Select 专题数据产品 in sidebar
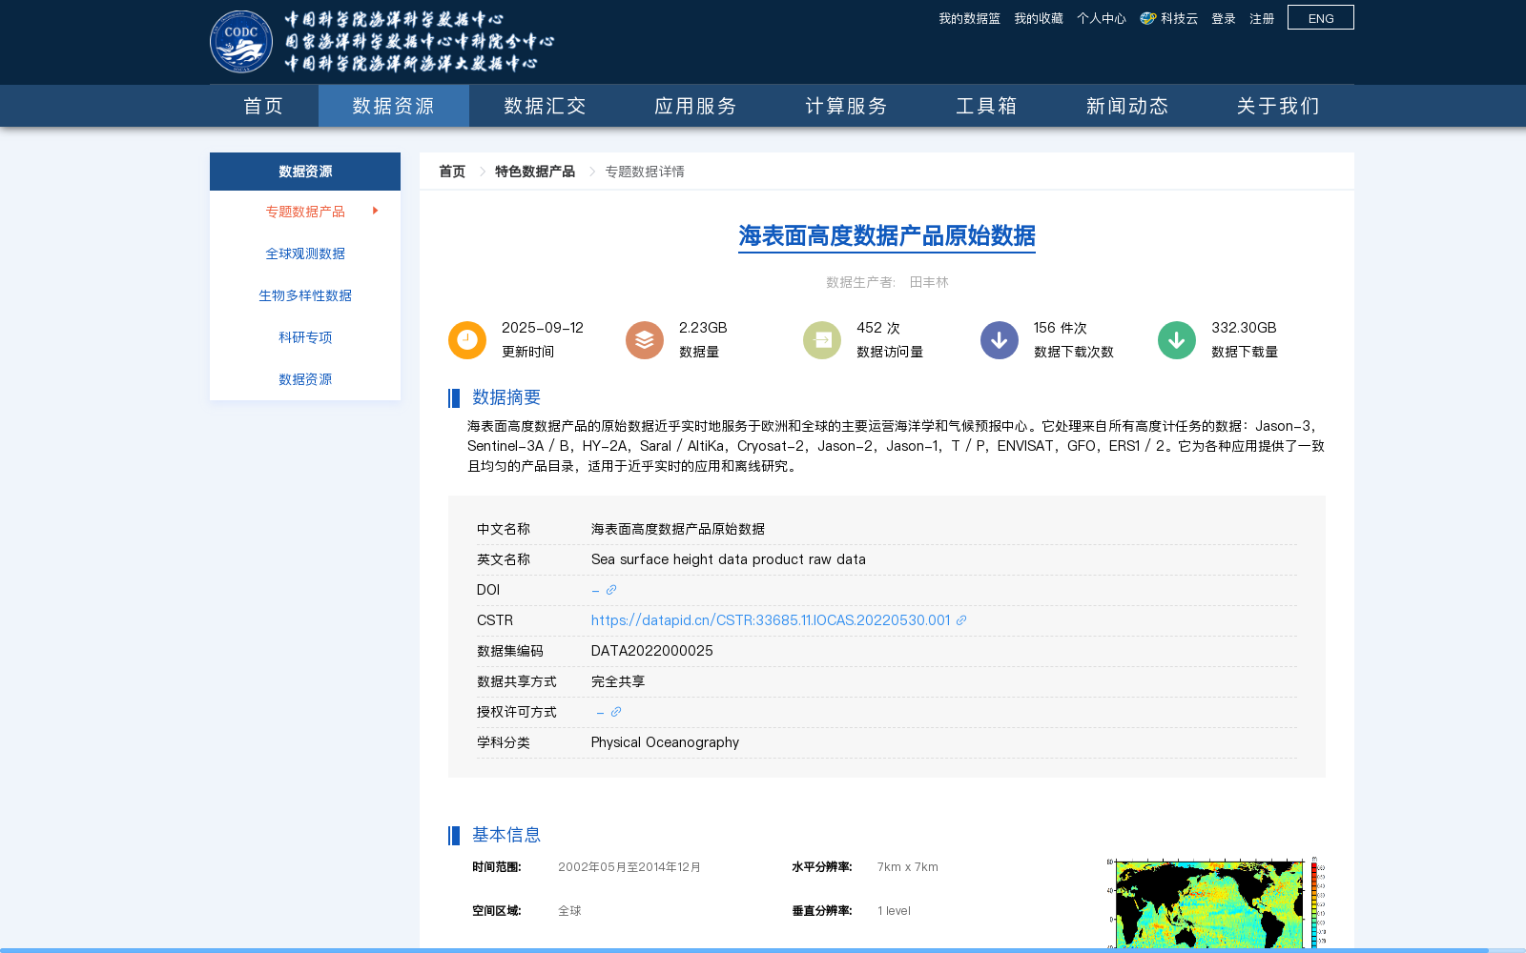This screenshot has height=953, width=1526. click(x=305, y=212)
